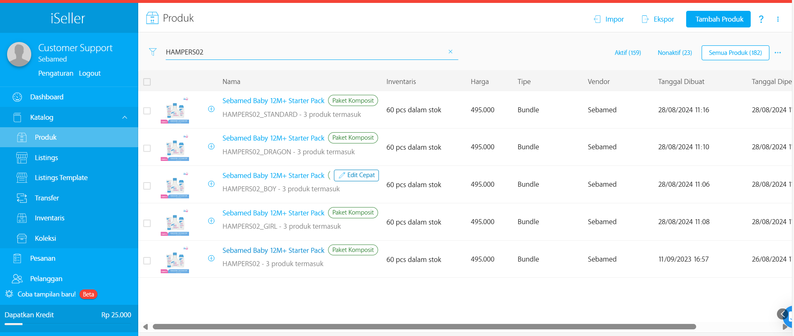Click the Ekspor button

[658, 19]
